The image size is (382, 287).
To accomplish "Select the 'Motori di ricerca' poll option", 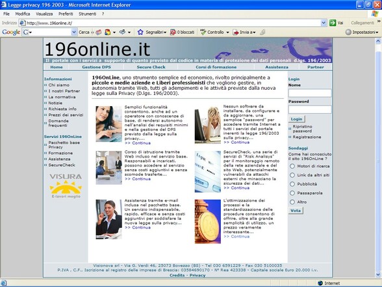I will pos(292,166).
